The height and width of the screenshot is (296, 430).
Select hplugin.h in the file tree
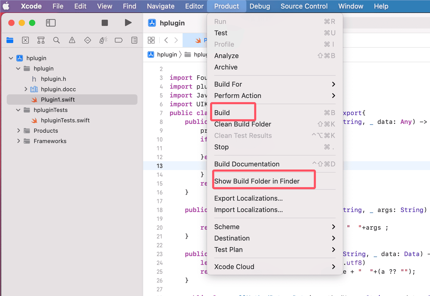53,79
